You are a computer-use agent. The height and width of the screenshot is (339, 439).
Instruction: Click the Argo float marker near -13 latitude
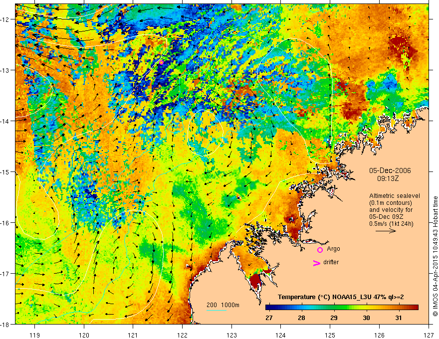tap(162, 62)
